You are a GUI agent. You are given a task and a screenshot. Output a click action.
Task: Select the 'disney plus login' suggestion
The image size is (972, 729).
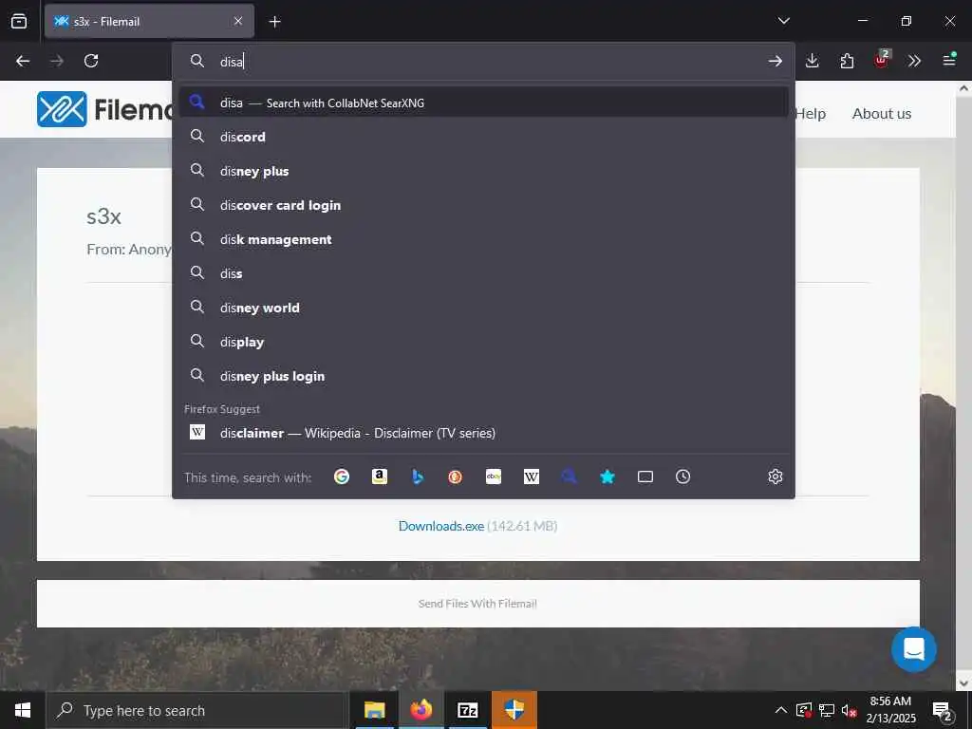pos(483,376)
